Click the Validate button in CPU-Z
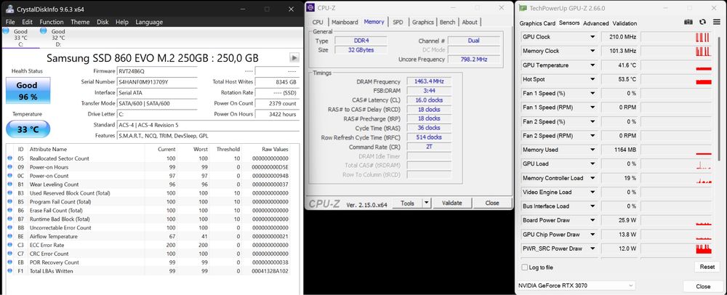The height and width of the screenshot is (295, 727). click(x=452, y=203)
